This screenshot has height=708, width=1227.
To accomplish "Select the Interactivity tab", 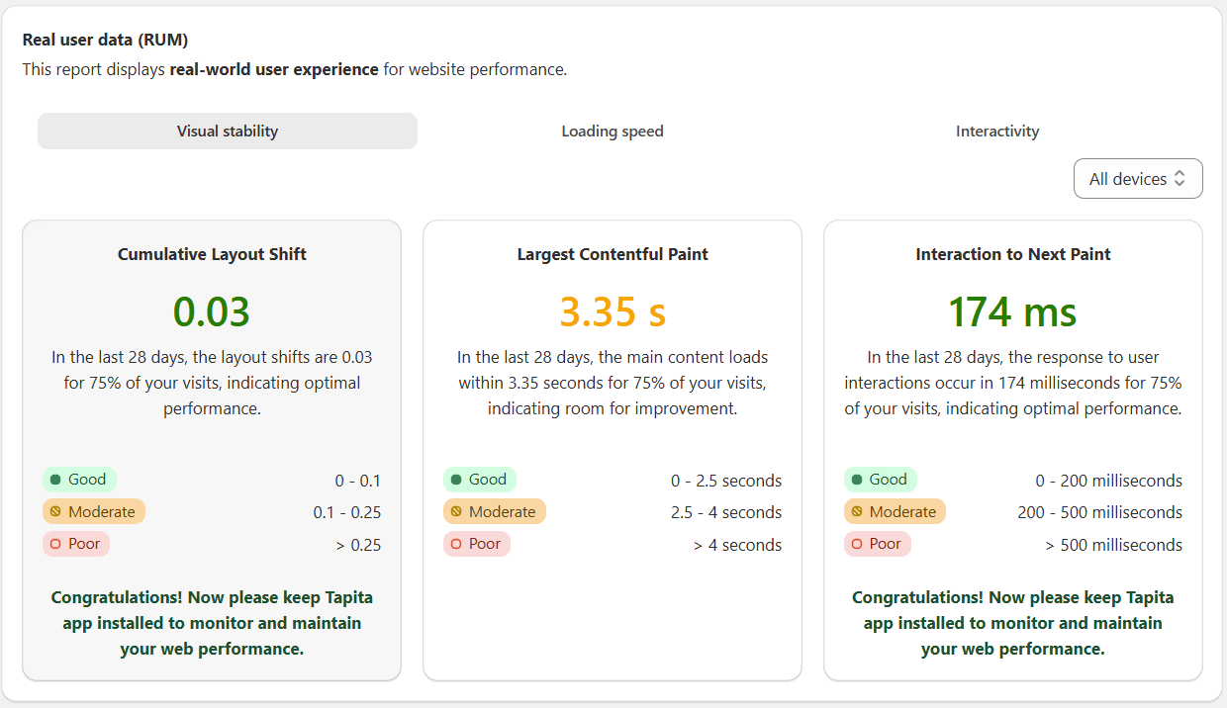I will (x=996, y=132).
